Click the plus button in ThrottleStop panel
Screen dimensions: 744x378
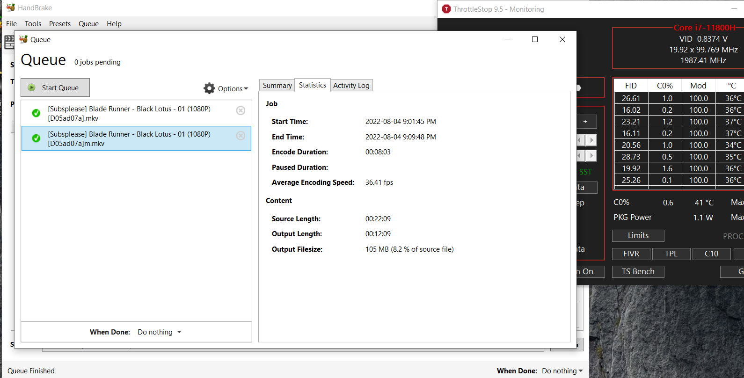(585, 122)
